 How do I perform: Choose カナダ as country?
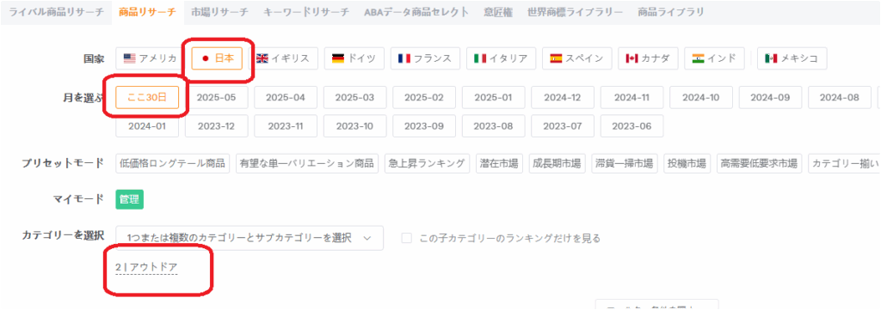648,58
